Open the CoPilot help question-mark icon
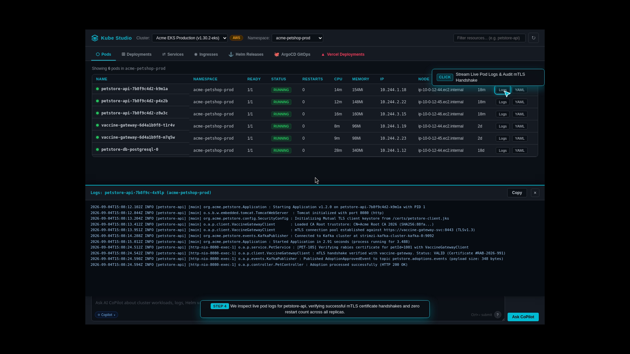This screenshot has width=630, height=354. point(498,315)
